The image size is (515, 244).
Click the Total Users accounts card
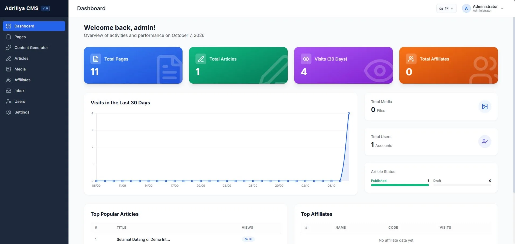point(431,142)
